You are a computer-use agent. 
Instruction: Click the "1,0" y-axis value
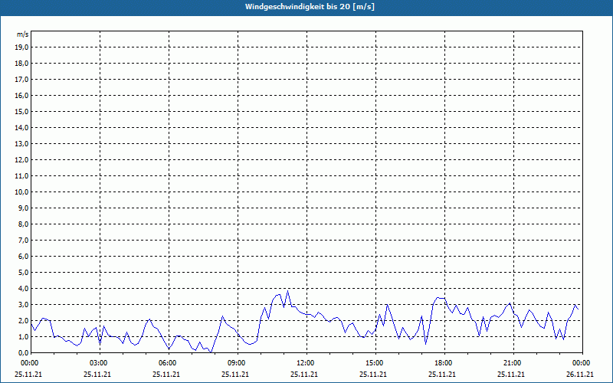coord(23,336)
